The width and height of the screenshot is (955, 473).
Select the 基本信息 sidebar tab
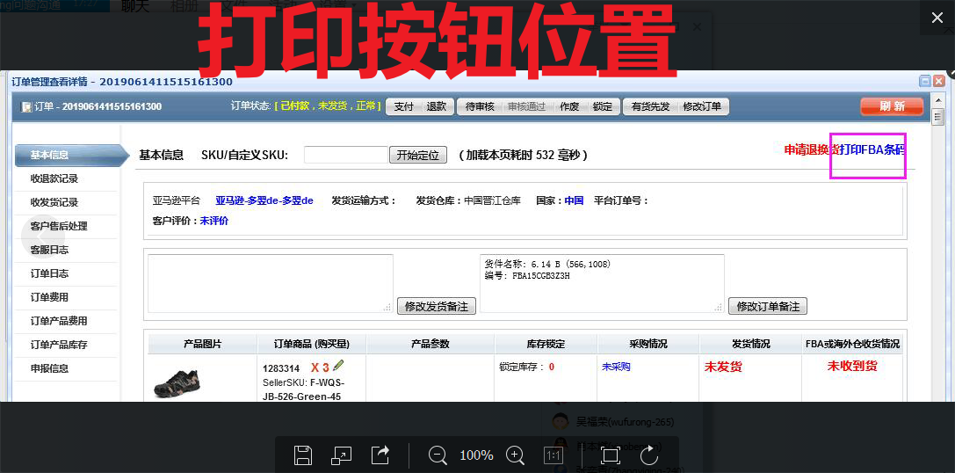pyautogui.click(x=70, y=156)
